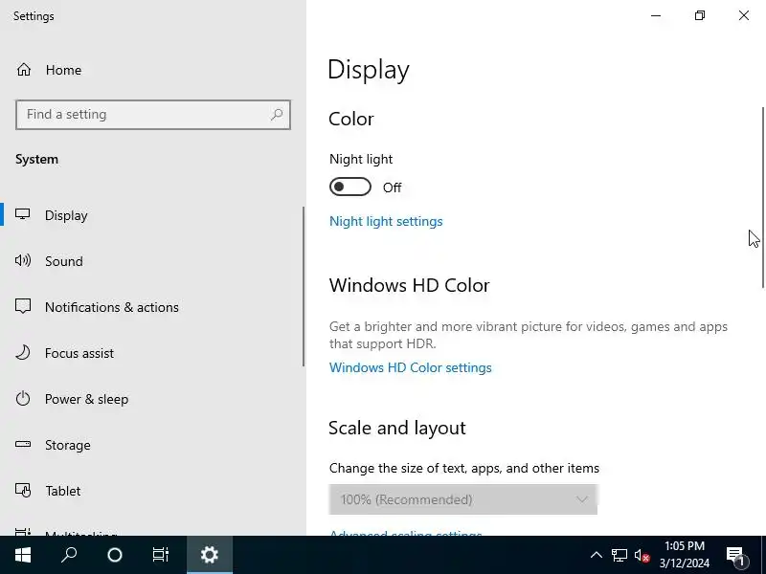The image size is (766, 574).
Task: Click the network status tray icon
Action: [x=619, y=555]
